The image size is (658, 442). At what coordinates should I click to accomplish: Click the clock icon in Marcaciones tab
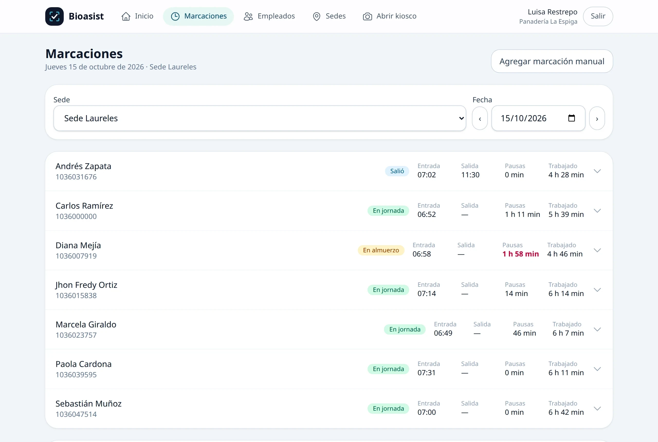(x=175, y=16)
